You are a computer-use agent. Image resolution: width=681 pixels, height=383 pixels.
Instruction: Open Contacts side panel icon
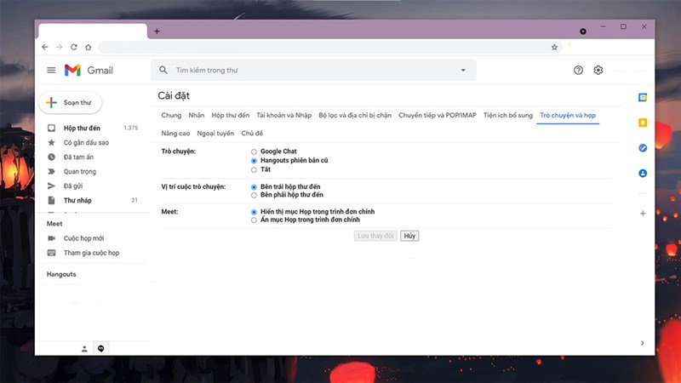[643, 173]
